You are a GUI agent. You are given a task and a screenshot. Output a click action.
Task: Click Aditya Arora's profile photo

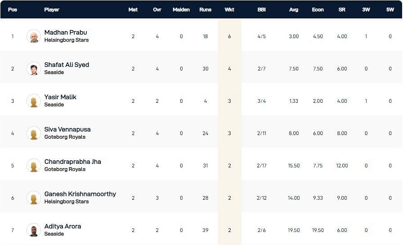coord(34,230)
